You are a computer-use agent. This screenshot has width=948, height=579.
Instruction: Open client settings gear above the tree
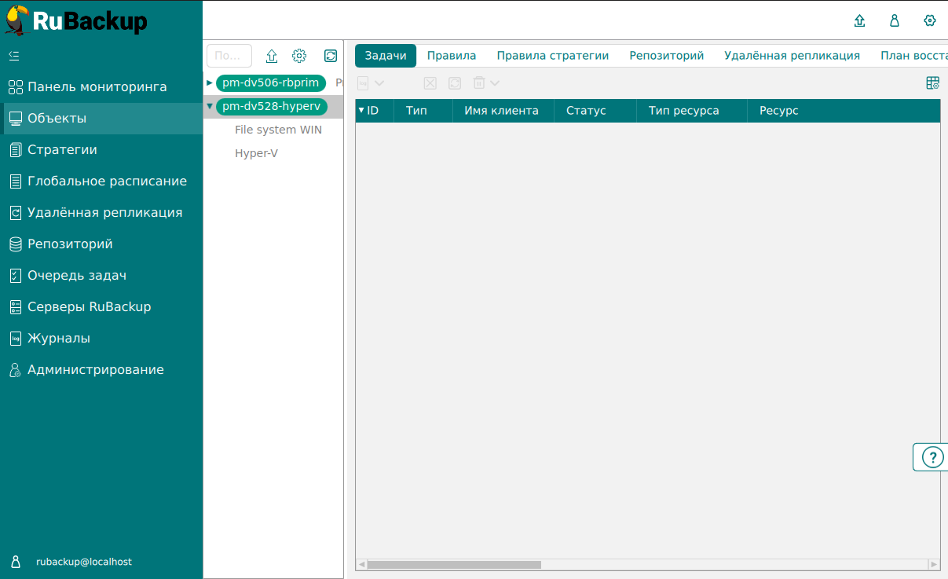(x=299, y=56)
